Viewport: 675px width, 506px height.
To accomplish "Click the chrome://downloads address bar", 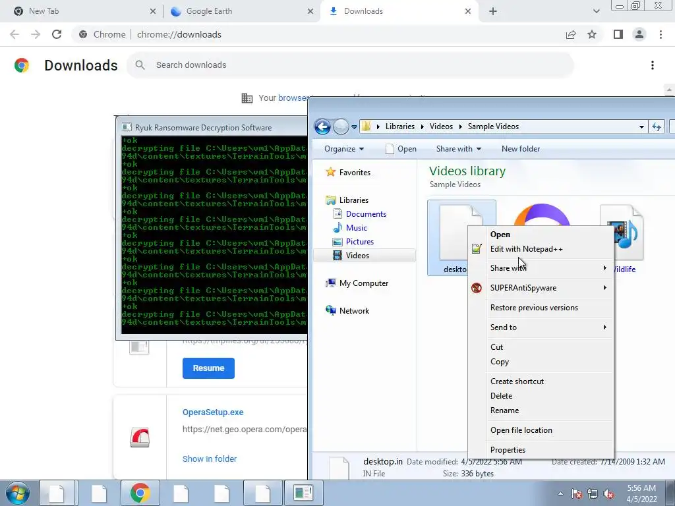I will point(318,34).
